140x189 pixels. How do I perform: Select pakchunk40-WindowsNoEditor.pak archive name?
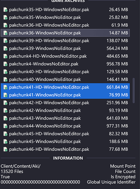point(45,79)
